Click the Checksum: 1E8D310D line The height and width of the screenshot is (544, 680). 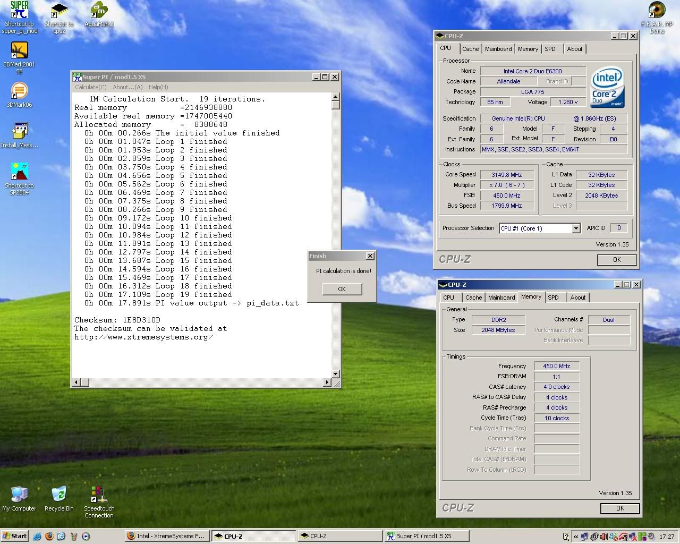pos(117,320)
